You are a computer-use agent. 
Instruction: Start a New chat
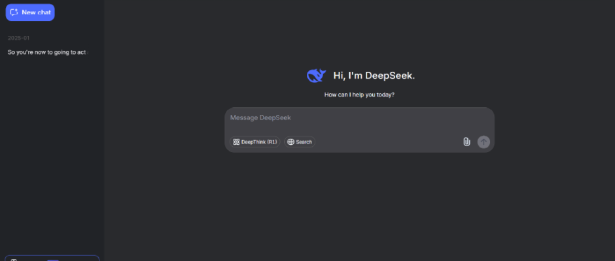coord(30,12)
